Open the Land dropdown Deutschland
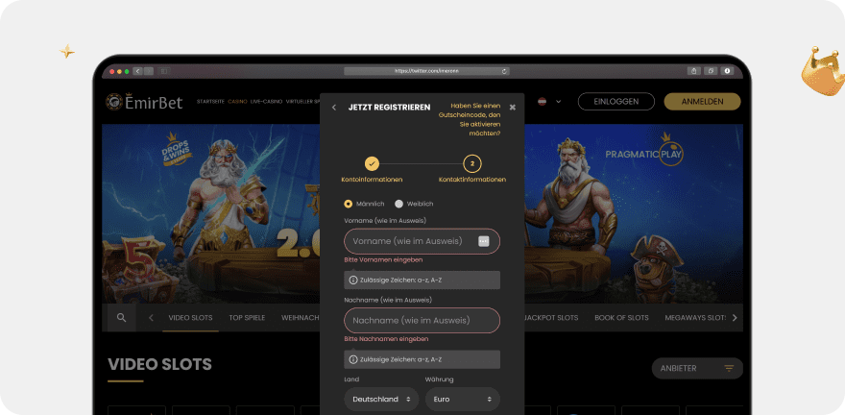 [381, 400]
